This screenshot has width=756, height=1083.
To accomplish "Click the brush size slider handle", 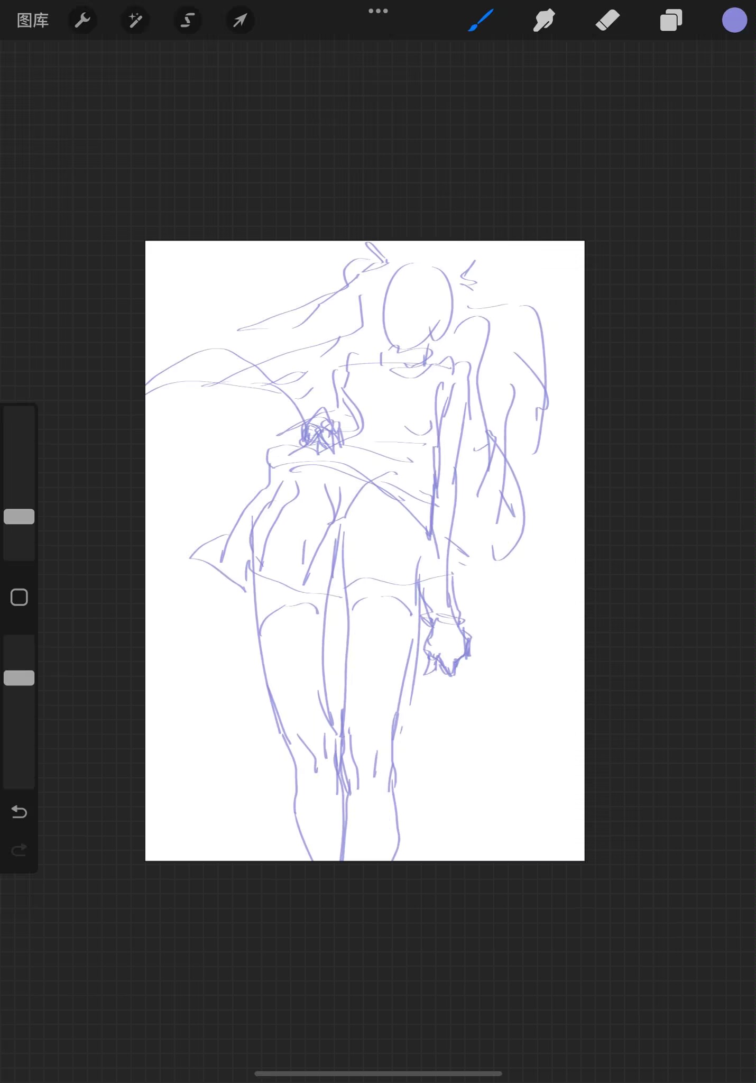I will 19,517.
